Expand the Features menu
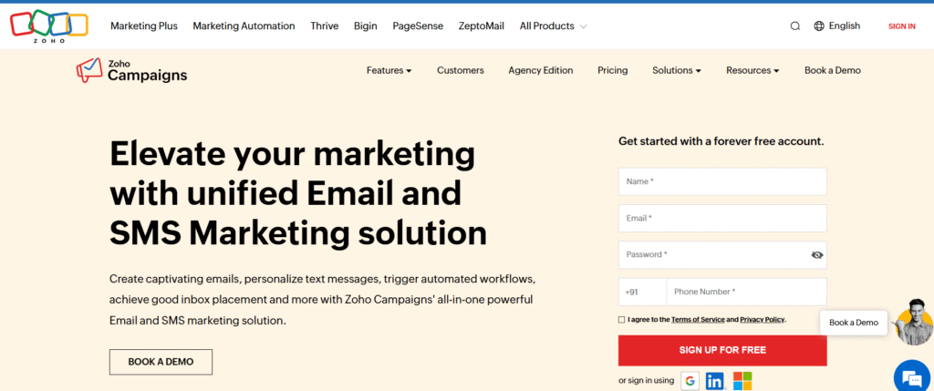Screen dimensions: 934x391 389,70
